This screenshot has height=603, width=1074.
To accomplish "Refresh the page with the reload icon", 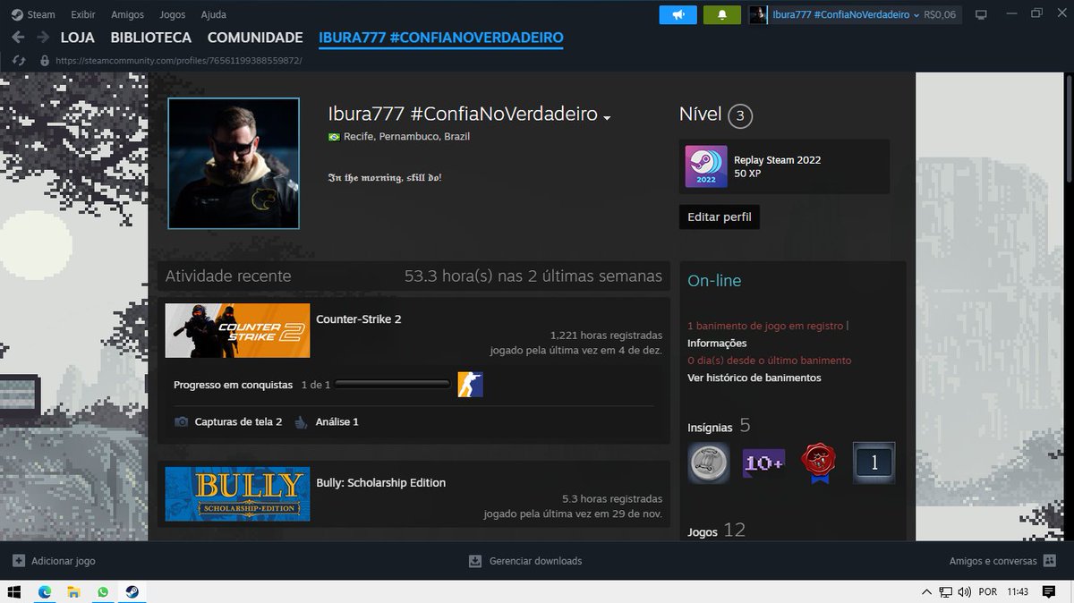I will pos(19,60).
